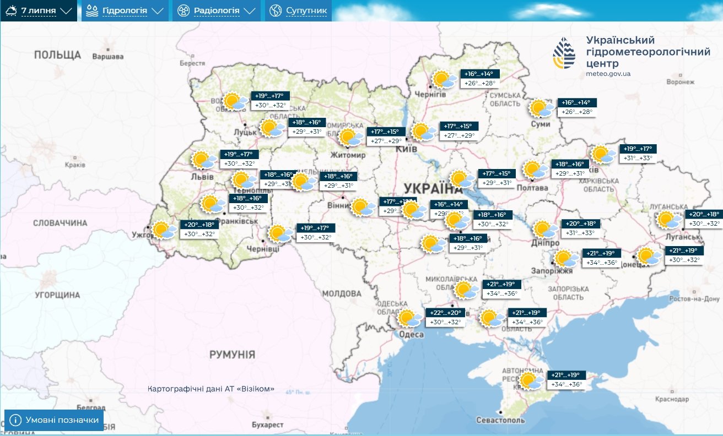Expand the Гідрологія dropdown chevron
Image resolution: width=723 pixels, height=436 pixels.
(158, 11)
